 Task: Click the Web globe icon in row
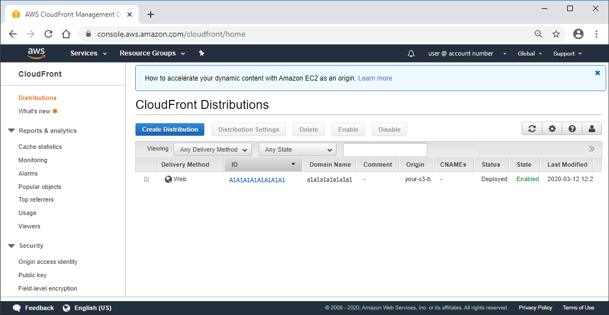click(168, 179)
